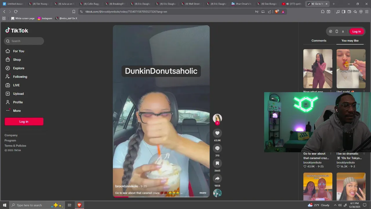
Task: Open the Shop section
Action: (17, 60)
